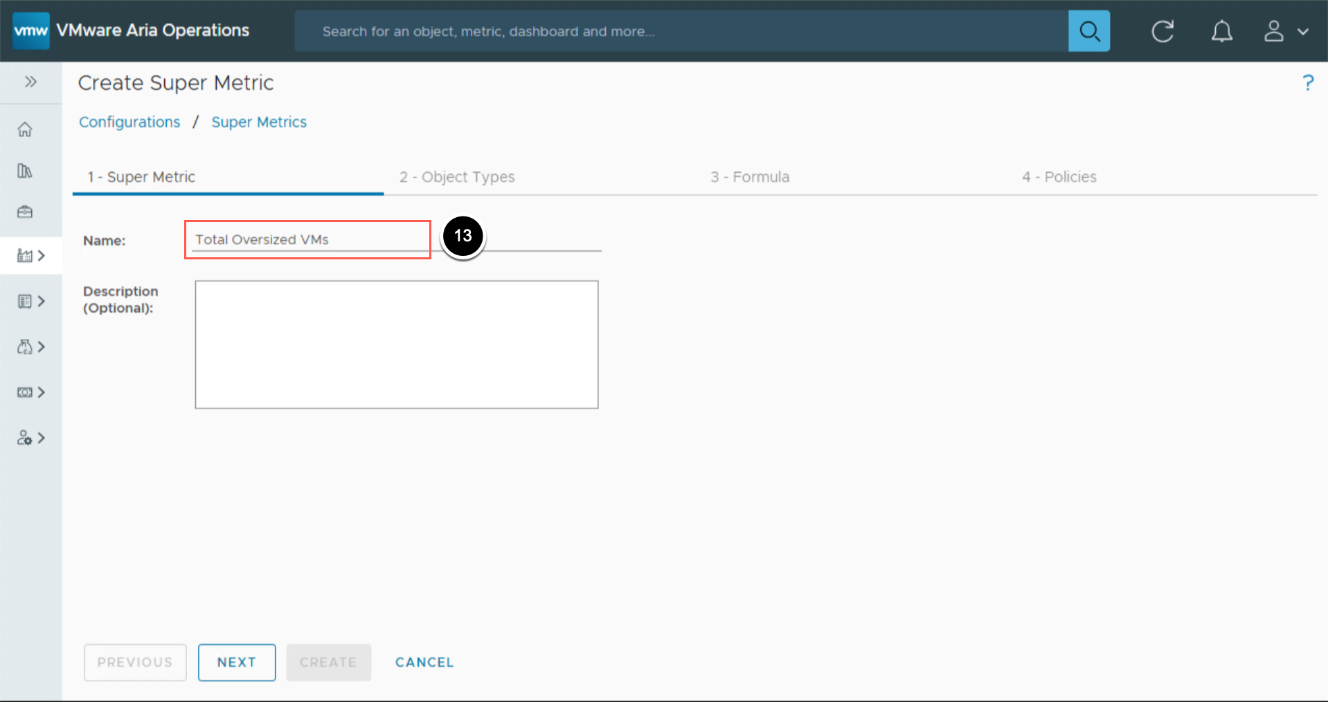Screen dimensions: 1328x702
Task: Click the refresh icon in the header
Action: coord(1162,31)
